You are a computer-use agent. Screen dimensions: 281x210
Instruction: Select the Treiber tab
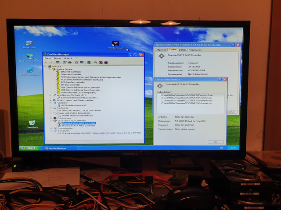(x=173, y=49)
